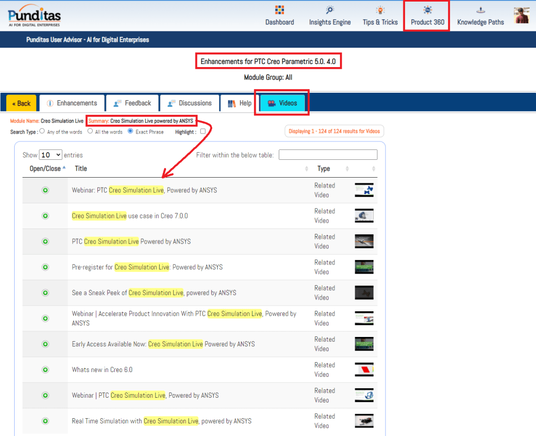The image size is (536, 436).
Task: Switch to the Enhancements tab
Action: (x=72, y=103)
